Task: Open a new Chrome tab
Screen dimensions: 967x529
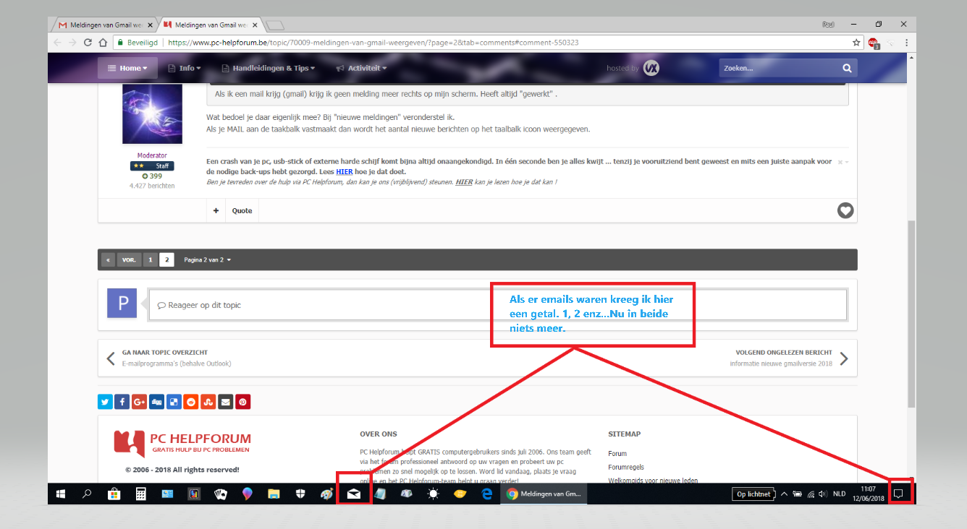Action: click(x=275, y=25)
